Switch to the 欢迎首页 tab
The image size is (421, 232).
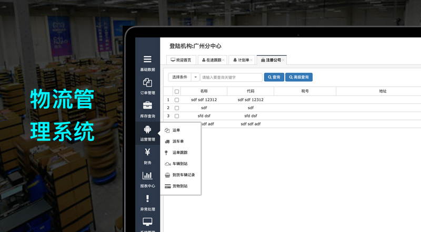click(181, 60)
